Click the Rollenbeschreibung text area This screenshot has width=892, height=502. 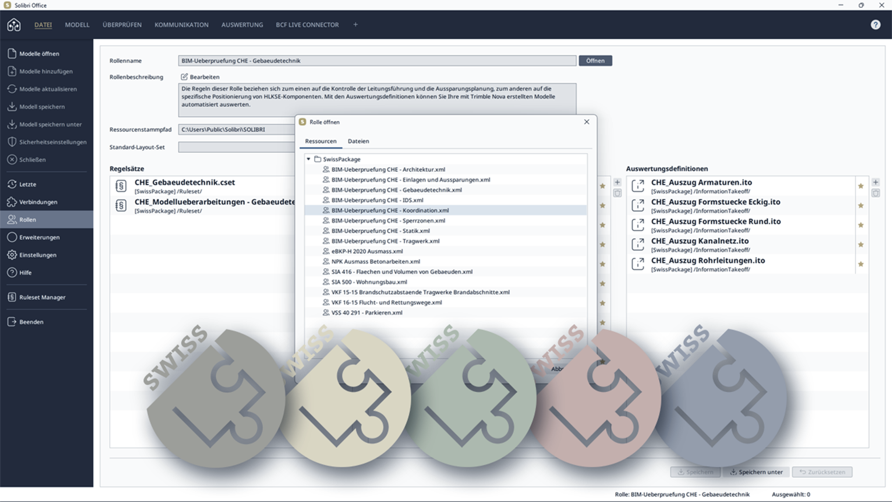(x=377, y=99)
